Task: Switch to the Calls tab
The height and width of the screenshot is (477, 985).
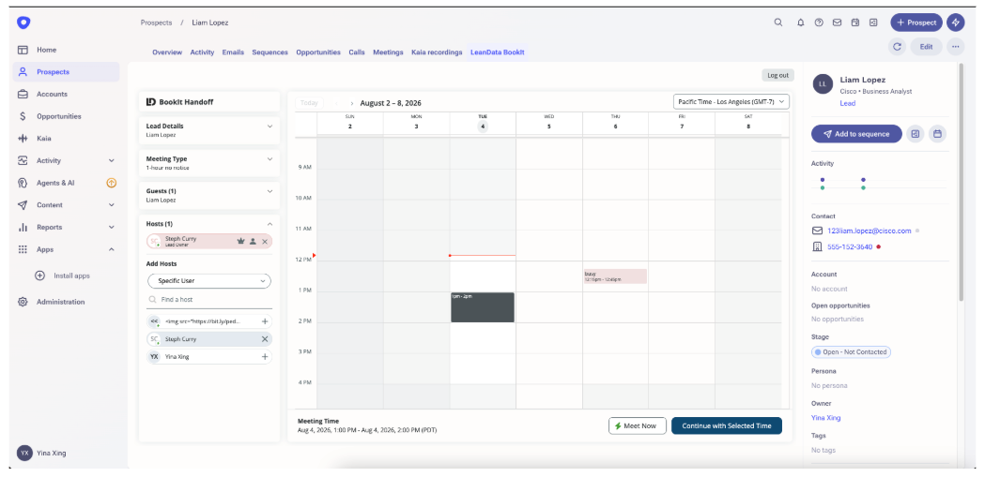Action: 357,52
